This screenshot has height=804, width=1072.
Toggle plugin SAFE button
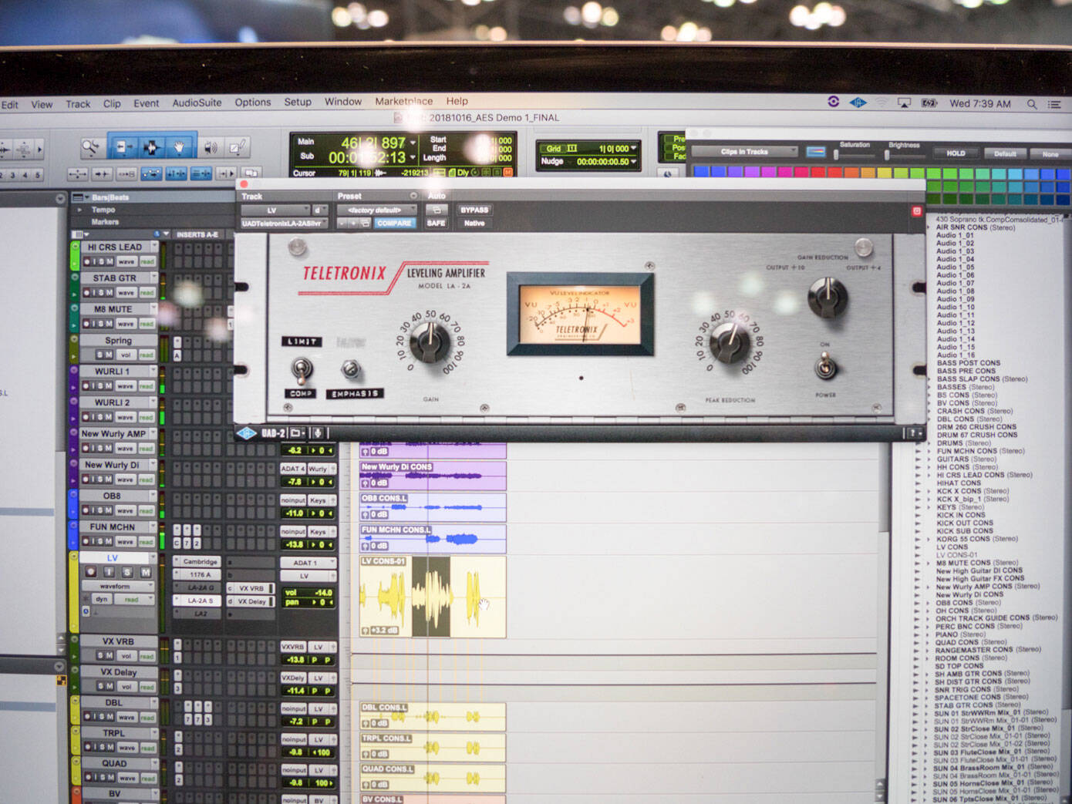click(436, 224)
